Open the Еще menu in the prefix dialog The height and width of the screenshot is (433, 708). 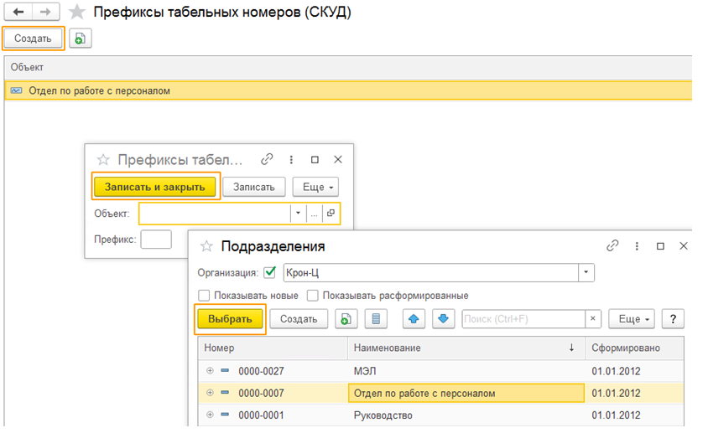coord(318,187)
